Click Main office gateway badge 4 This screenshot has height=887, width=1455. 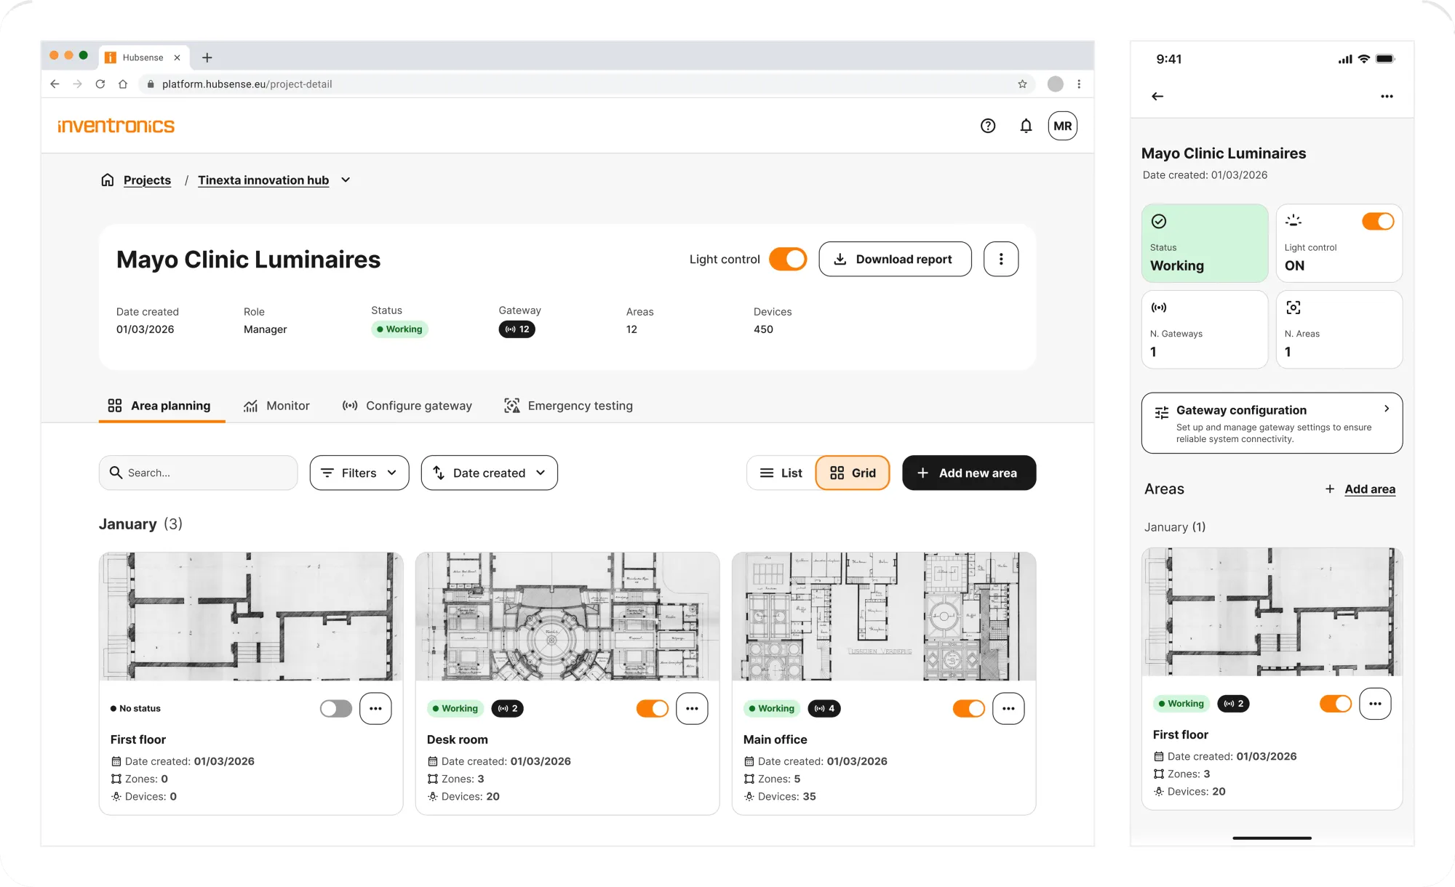[x=824, y=708]
